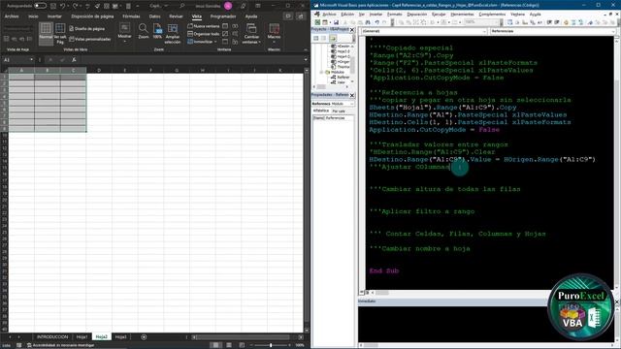Add a new sheet with plus icon
The image size is (621, 349).
pos(144,336)
